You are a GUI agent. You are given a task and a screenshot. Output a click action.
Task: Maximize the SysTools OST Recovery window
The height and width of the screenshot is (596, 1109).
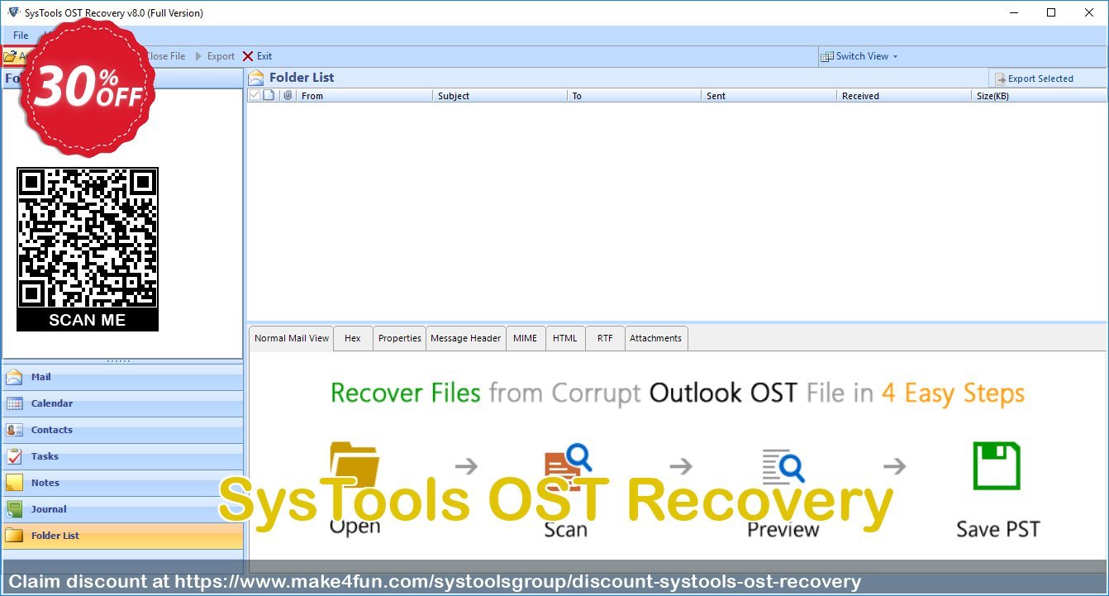pos(1051,12)
